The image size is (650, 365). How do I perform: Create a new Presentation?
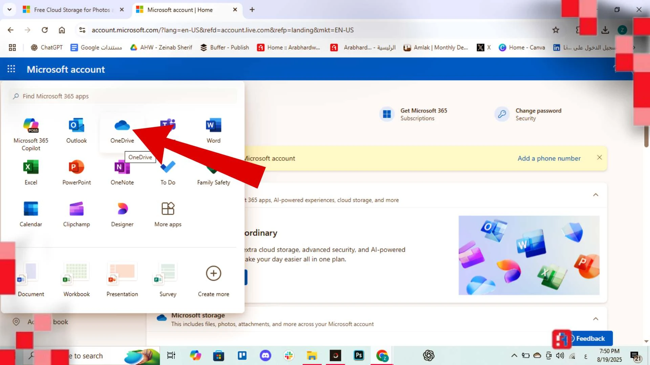pyautogui.click(x=122, y=280)
